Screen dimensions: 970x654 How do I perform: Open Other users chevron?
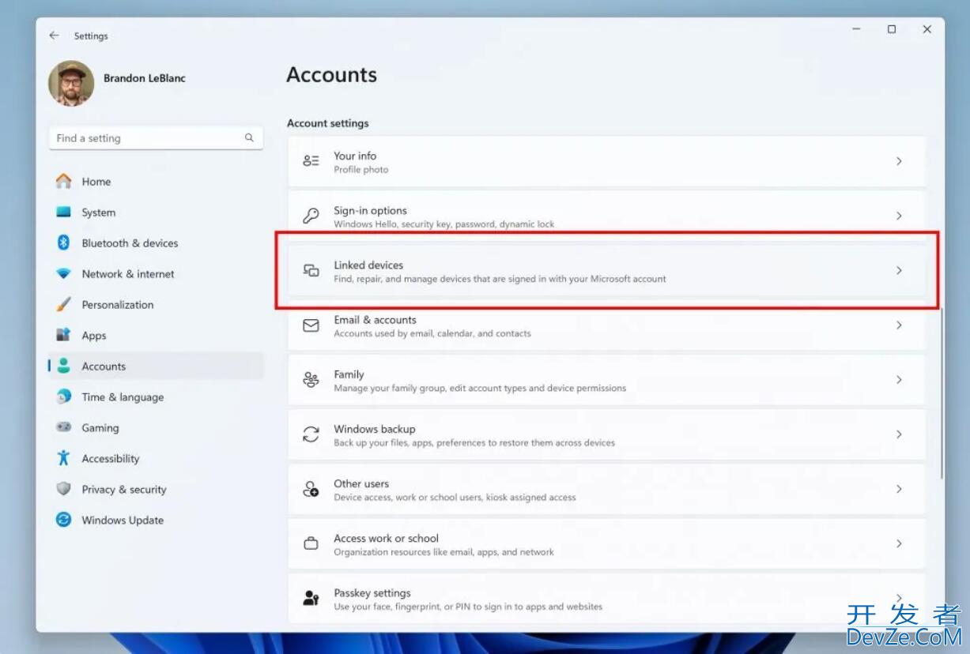click(899, 489)
